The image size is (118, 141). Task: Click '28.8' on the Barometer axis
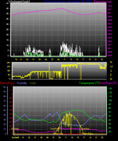[110, 55]
